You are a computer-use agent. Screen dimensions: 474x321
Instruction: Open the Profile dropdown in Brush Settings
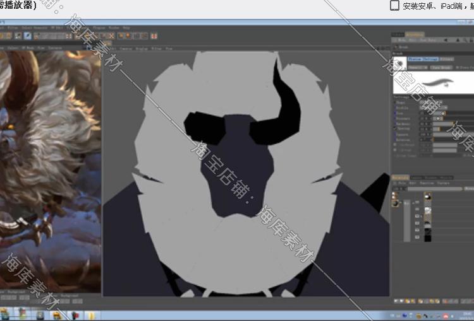click(x=433, y=108)
